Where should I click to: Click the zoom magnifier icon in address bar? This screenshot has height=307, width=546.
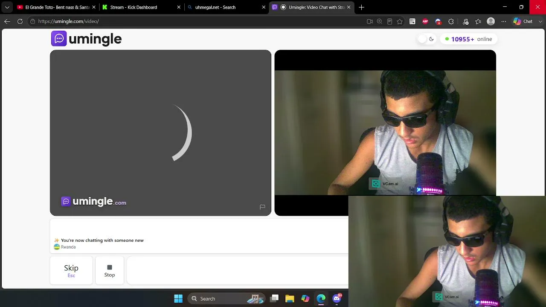point(380,21)
